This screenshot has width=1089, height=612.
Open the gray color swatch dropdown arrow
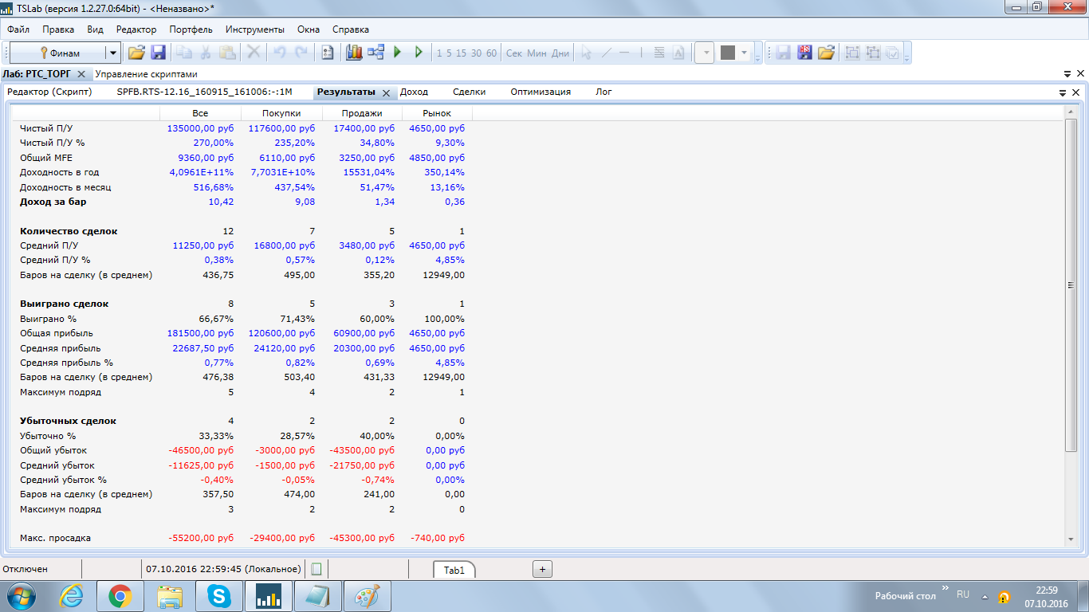(x=745, y=53)
